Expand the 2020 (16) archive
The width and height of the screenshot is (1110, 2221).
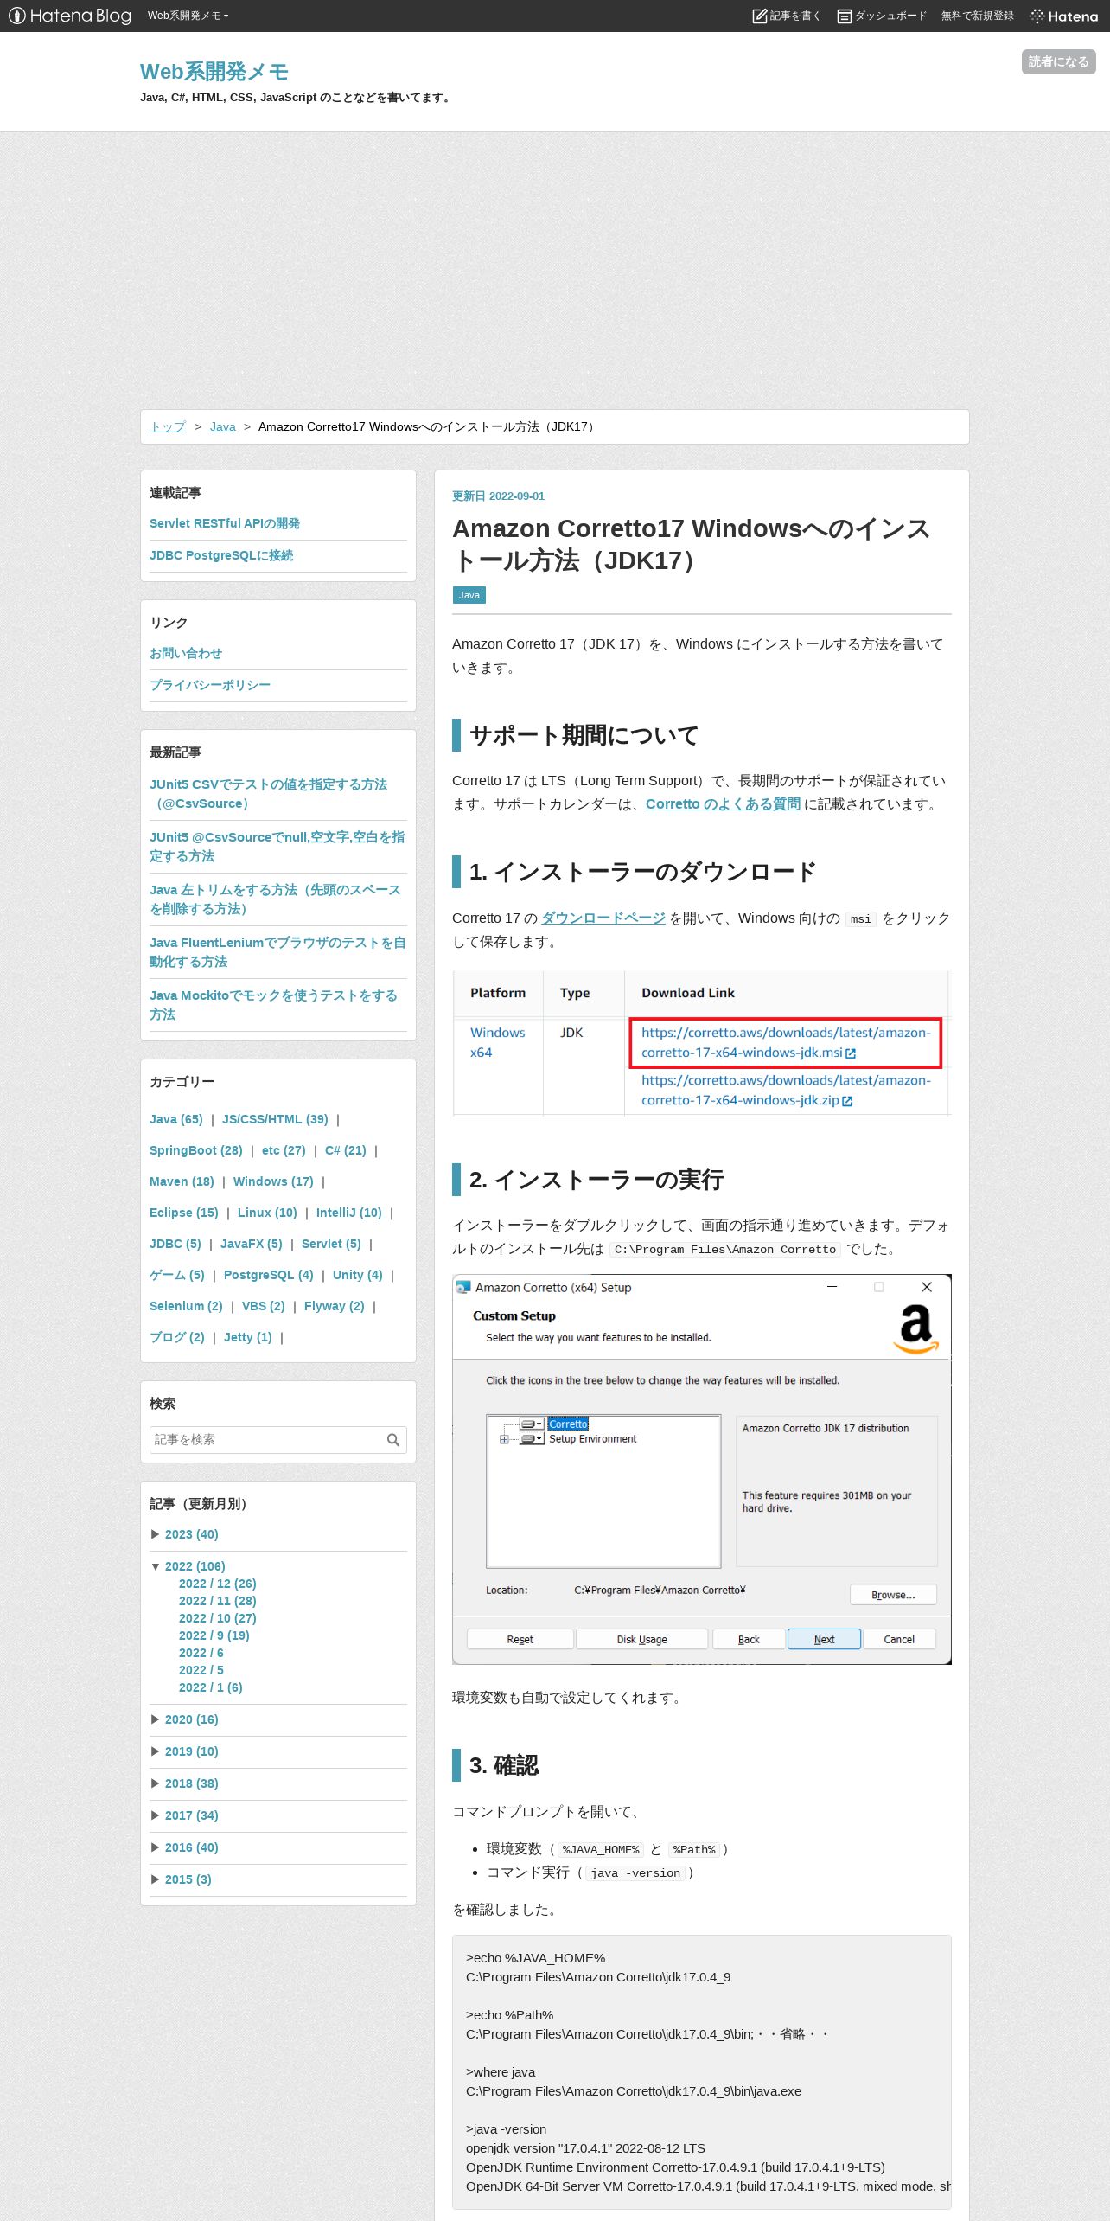[156, 1719]
